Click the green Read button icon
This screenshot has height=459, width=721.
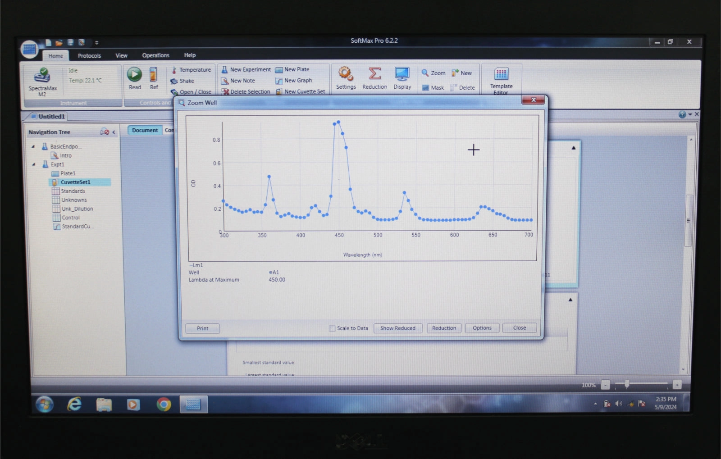(x=134, y=75)
